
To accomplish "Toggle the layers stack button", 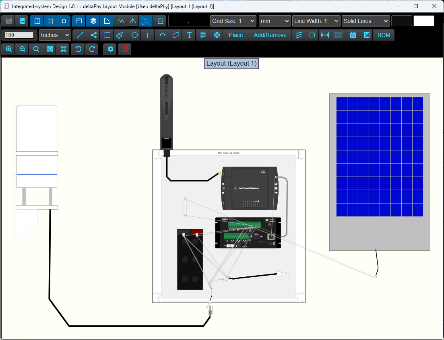I will tap(93, 21).
